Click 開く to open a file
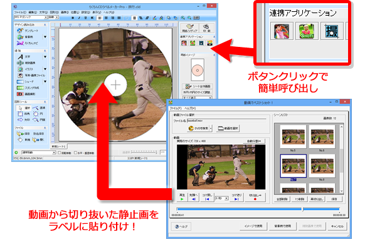Viewport: 365px width, 242px height. [38, 139]
